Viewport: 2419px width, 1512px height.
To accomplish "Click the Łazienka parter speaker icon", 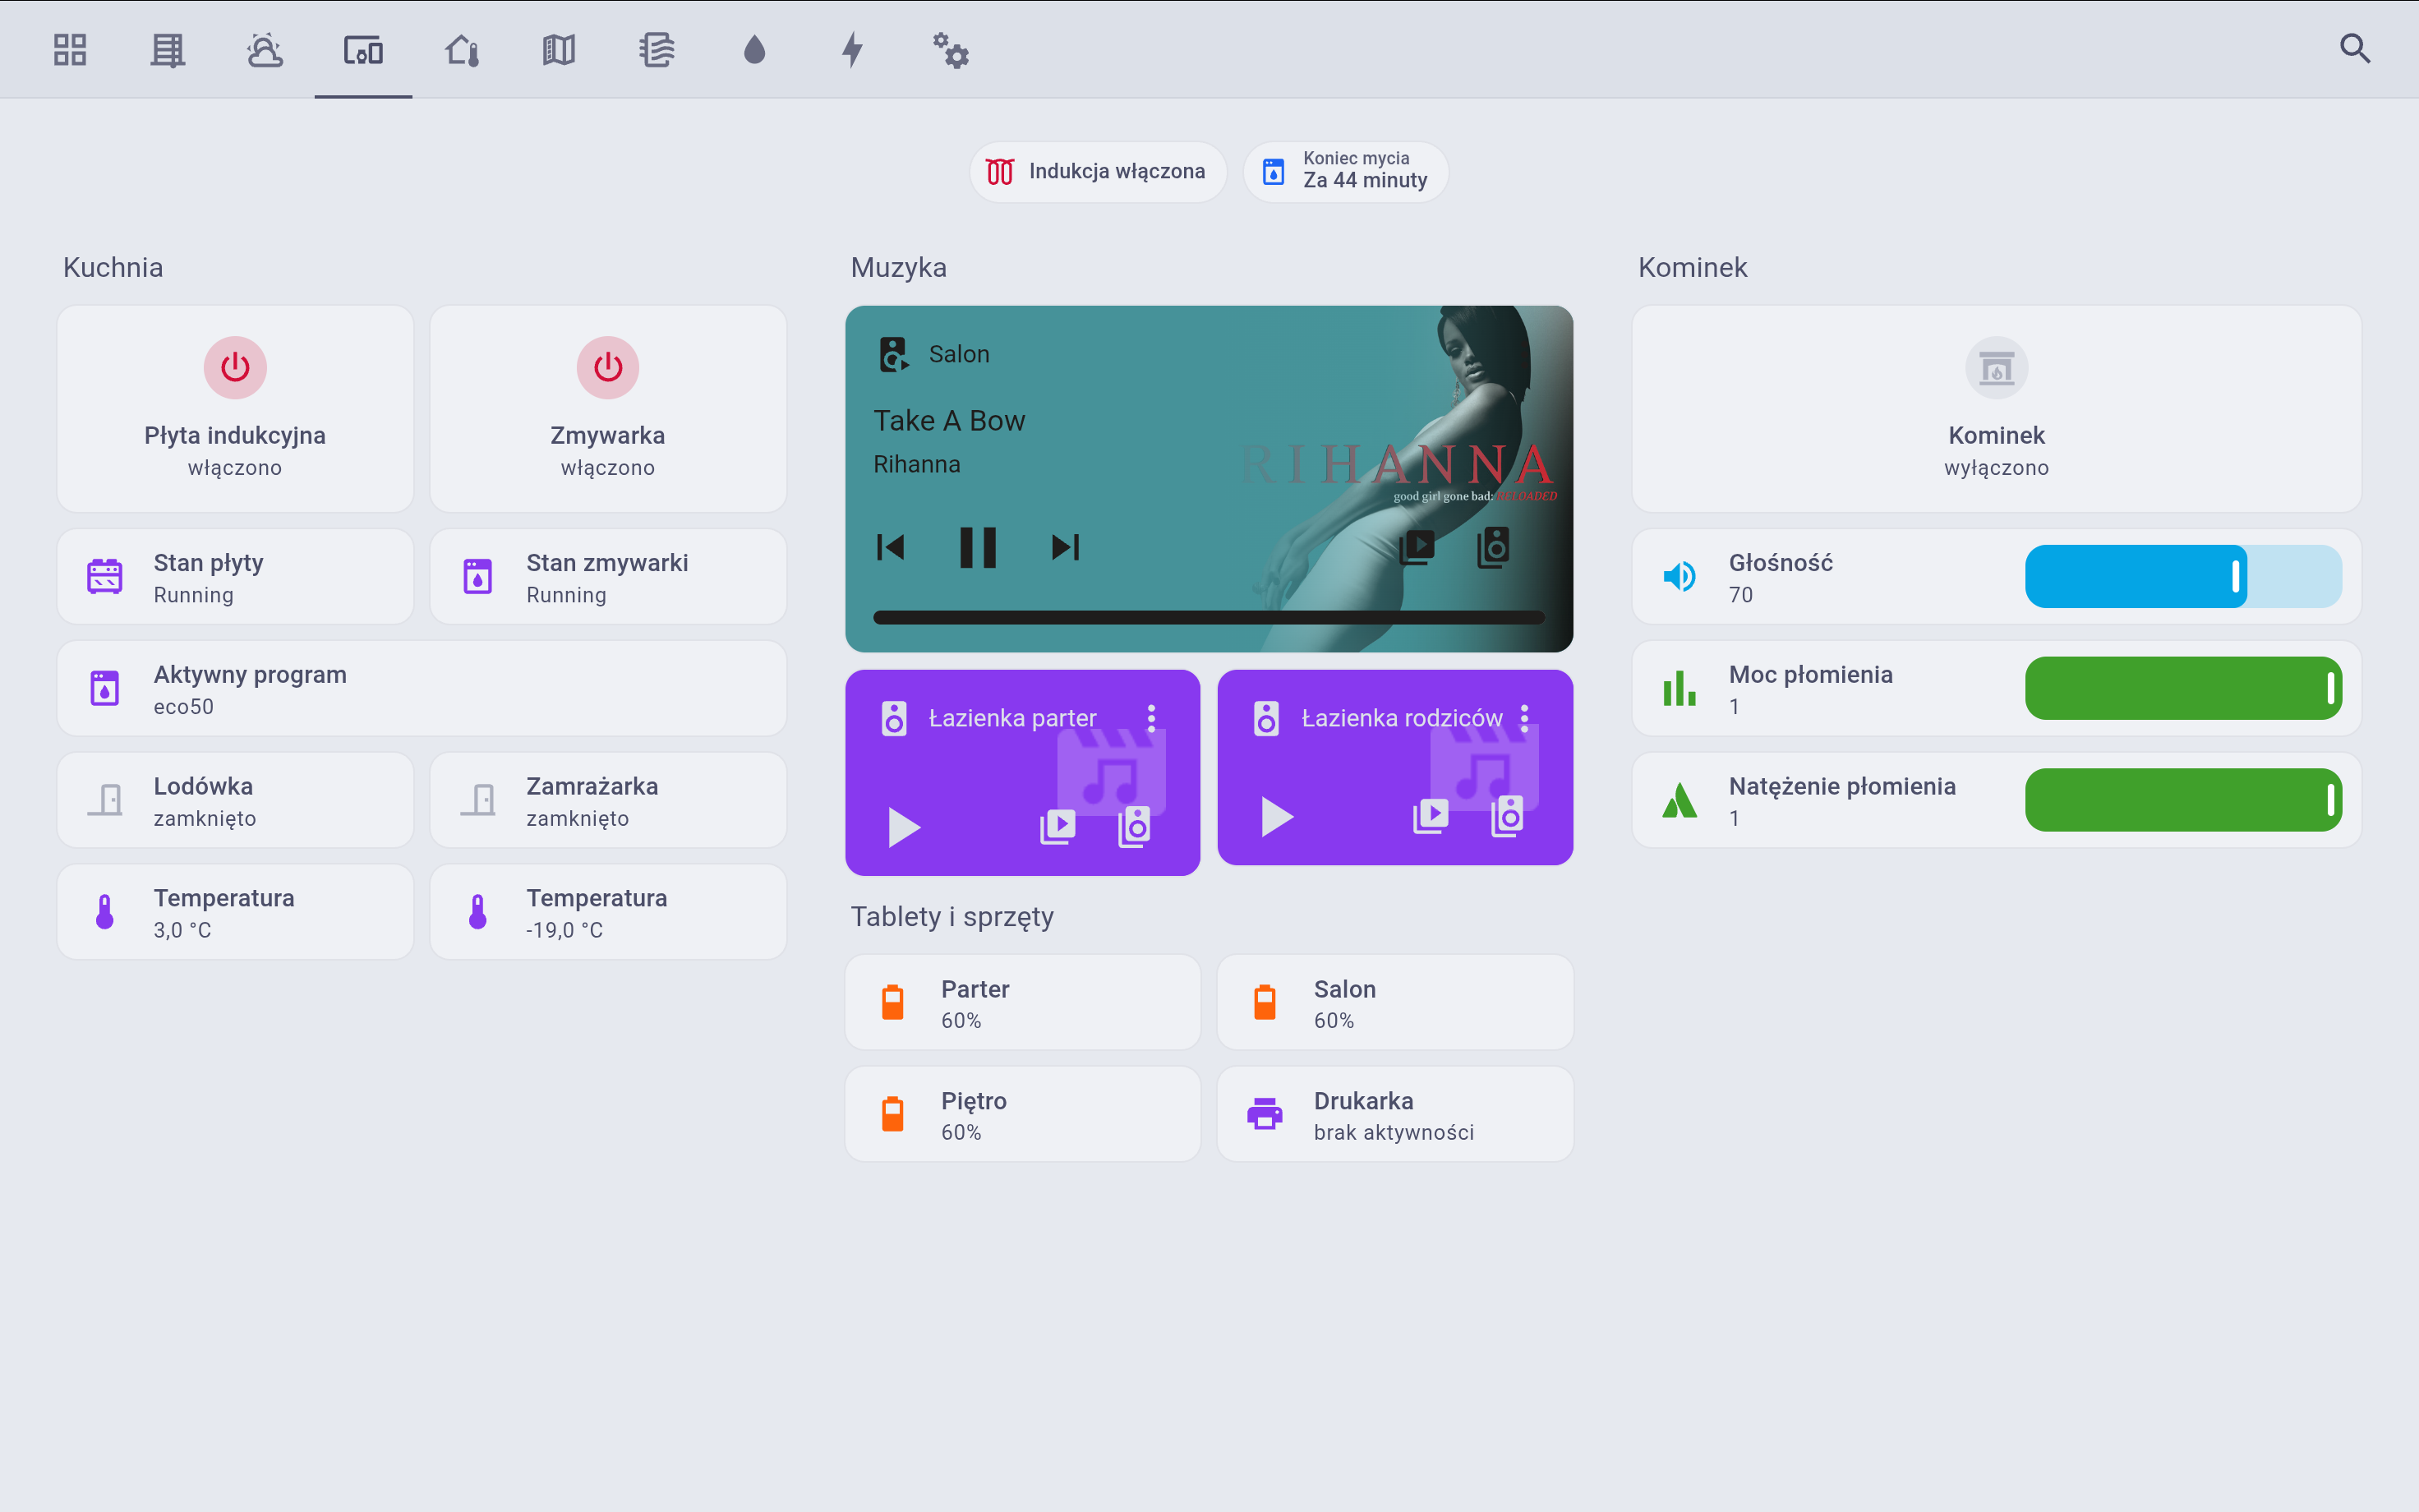I will pos(894,718).
